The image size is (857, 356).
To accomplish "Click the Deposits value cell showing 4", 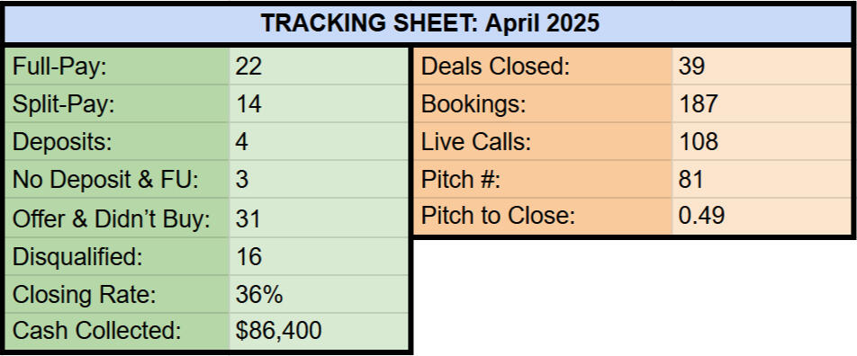I will click(x=319, y=141).
